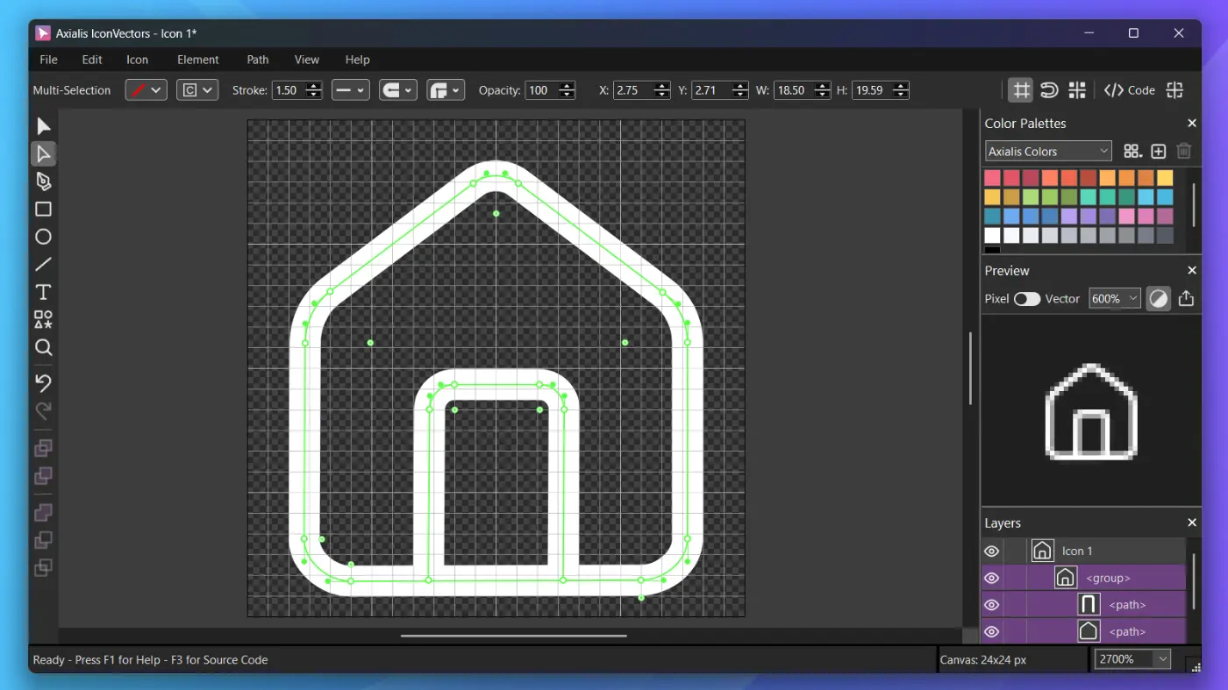Decrease Opacity with down stepper
This screenshot has width=1228, height=690.
tap(567, 95)
